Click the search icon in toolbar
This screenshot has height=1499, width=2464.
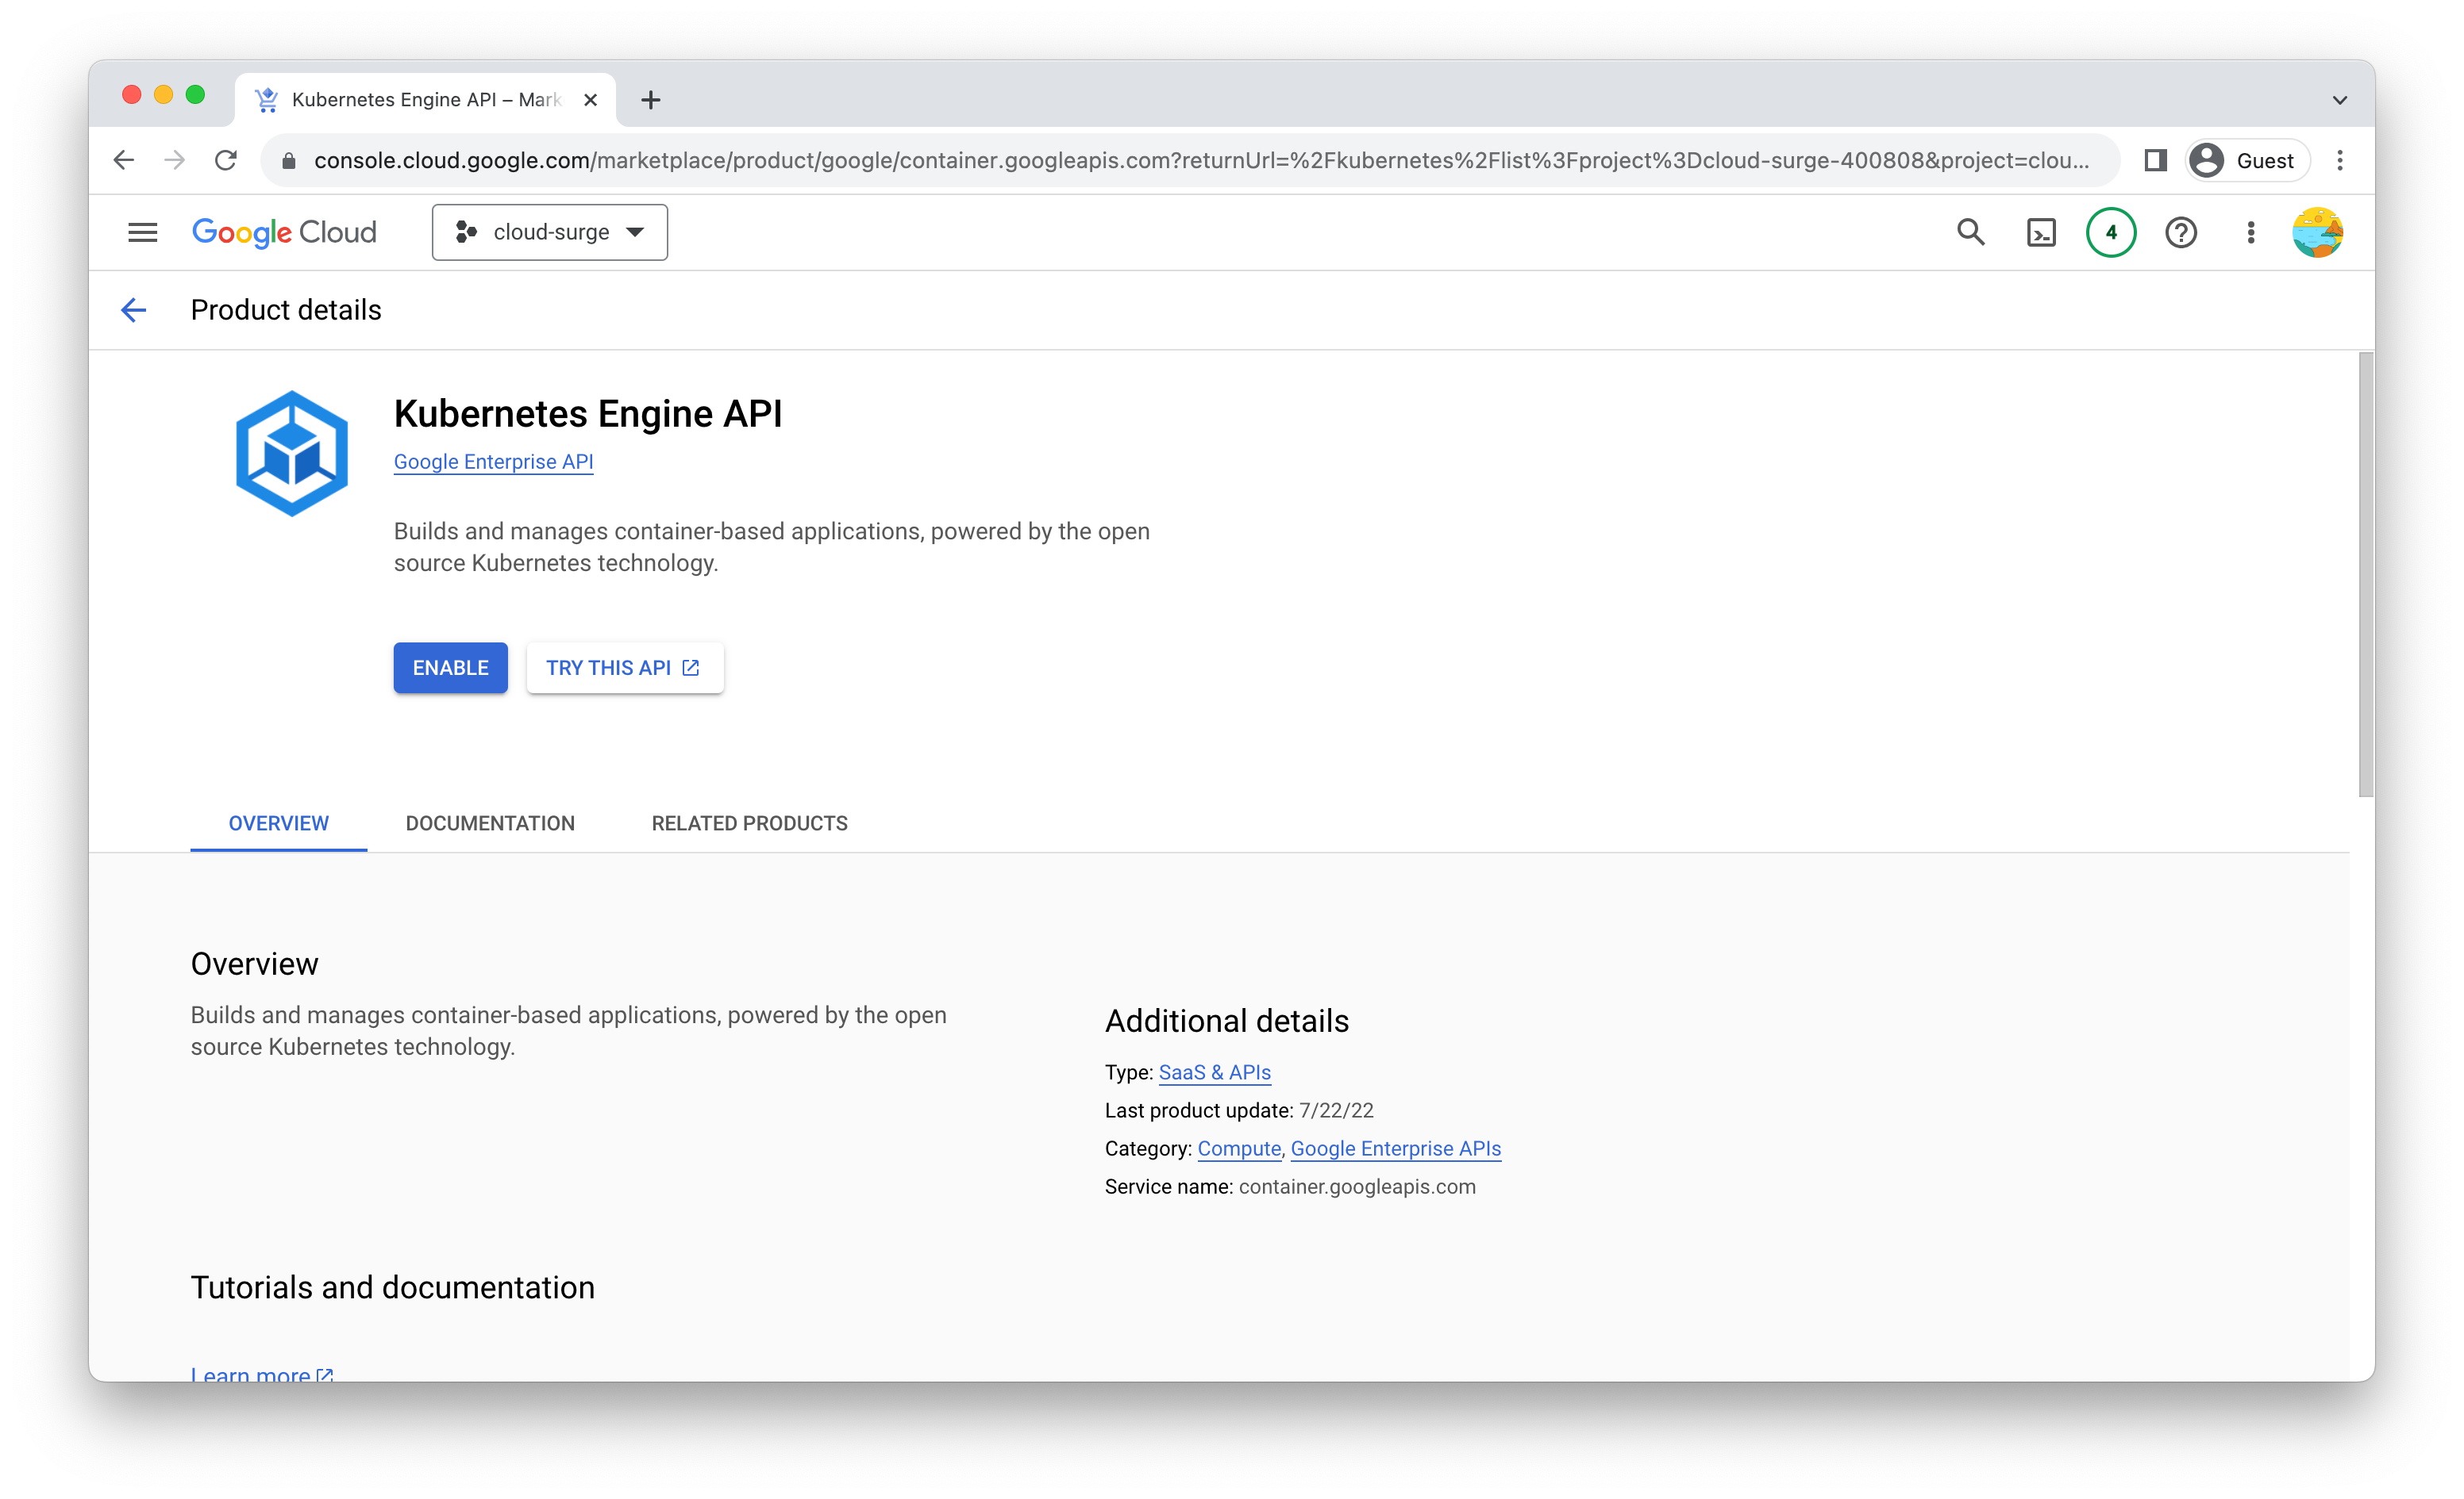pyautogui.click(x=1969, y=232)
